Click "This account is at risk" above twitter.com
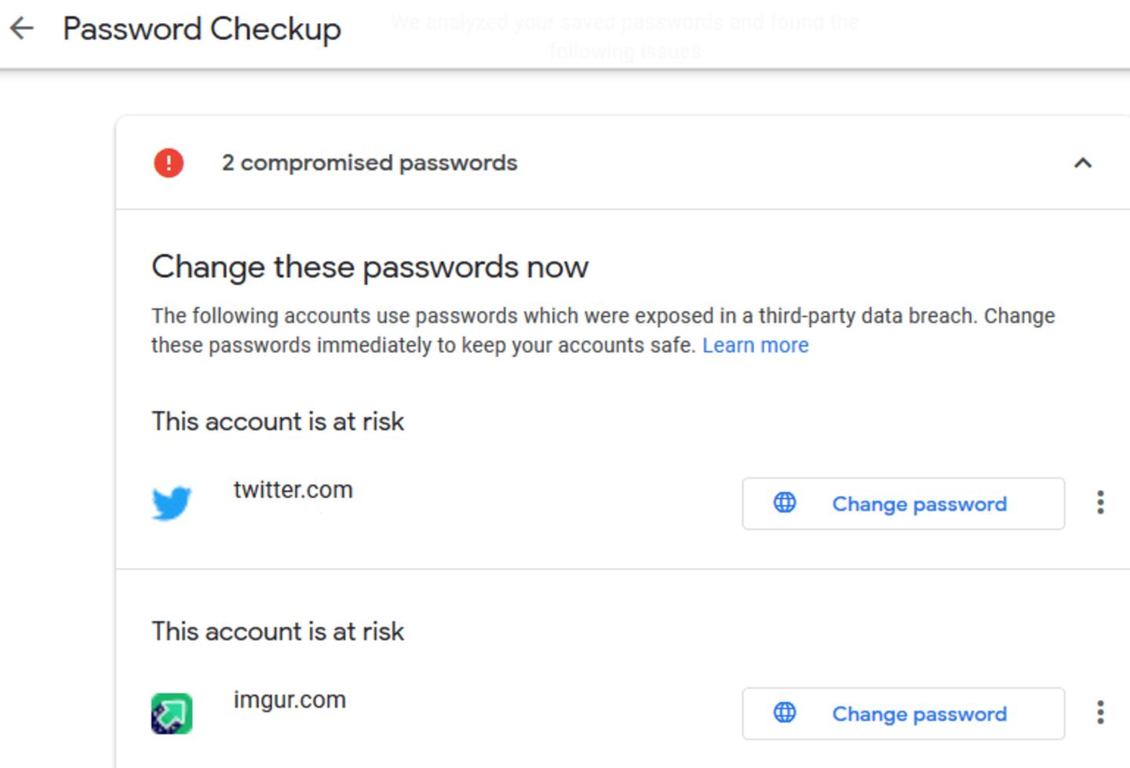Viewport: 1130px width, 768px height. coord(278,422)
